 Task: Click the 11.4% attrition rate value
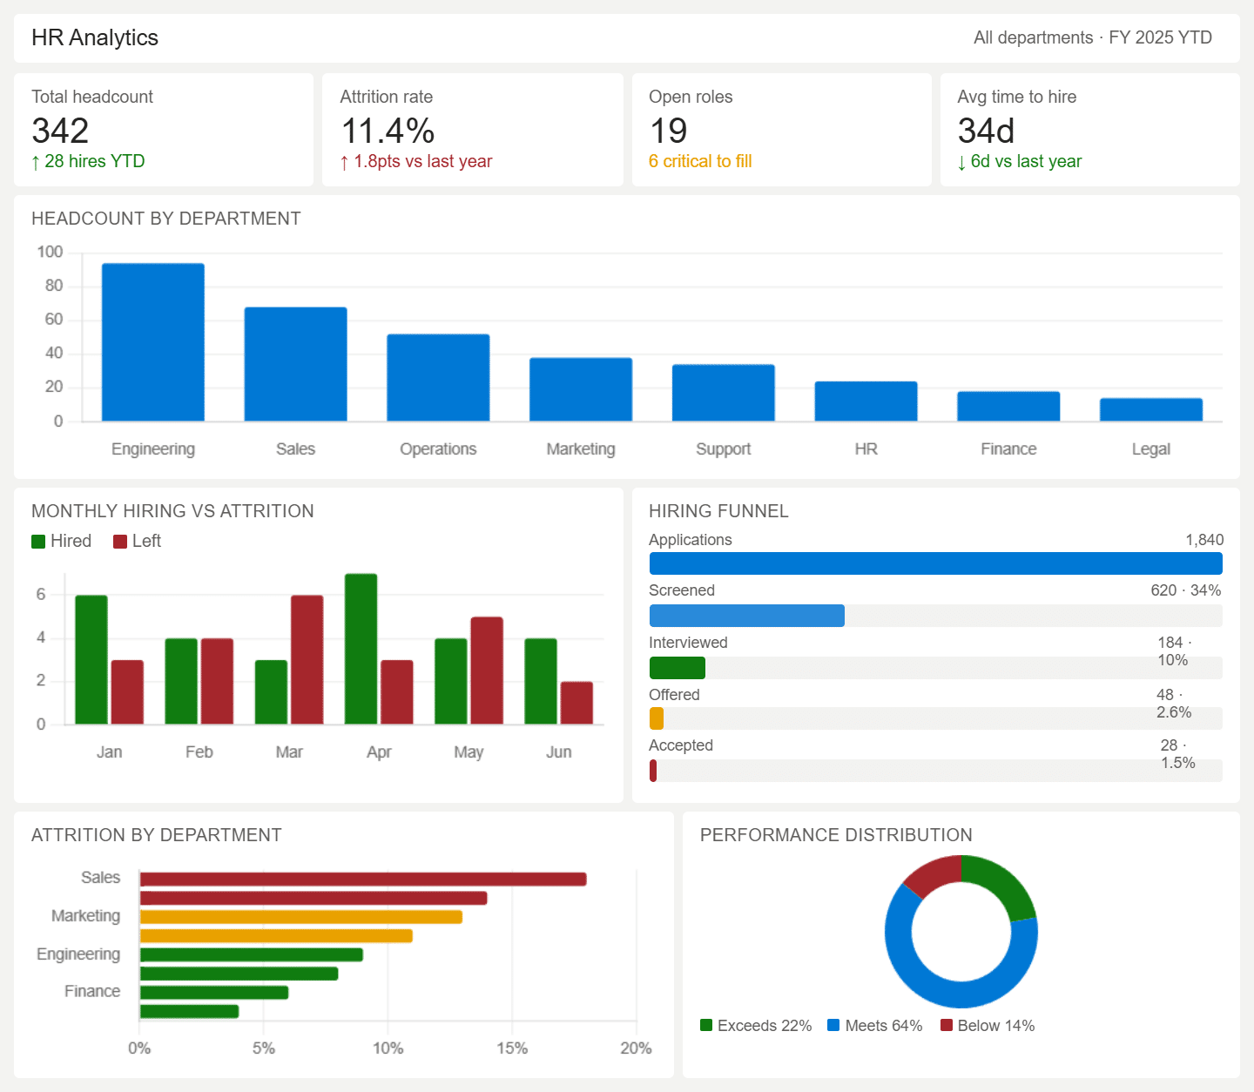click(388, 131)
